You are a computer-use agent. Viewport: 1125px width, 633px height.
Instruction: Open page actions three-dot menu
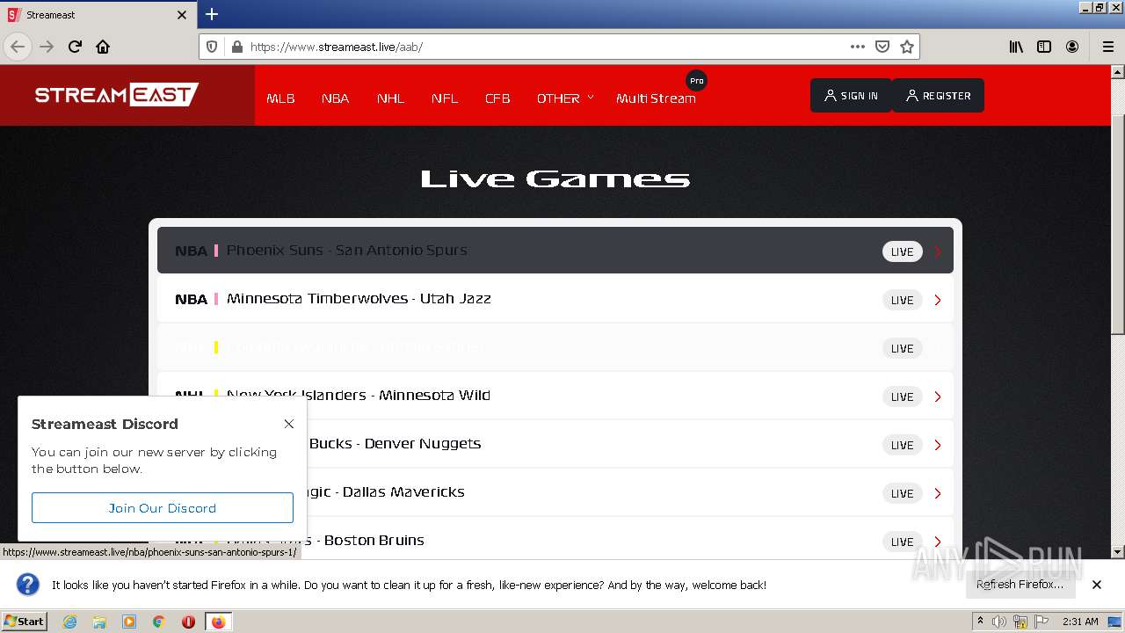(858, 47)
